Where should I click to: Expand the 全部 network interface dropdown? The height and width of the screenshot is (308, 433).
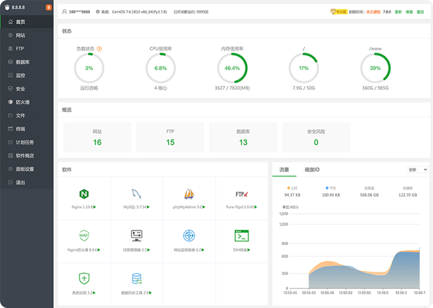tap(417, 169)
